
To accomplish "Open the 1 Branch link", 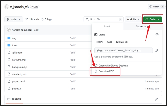I will 32,19.
